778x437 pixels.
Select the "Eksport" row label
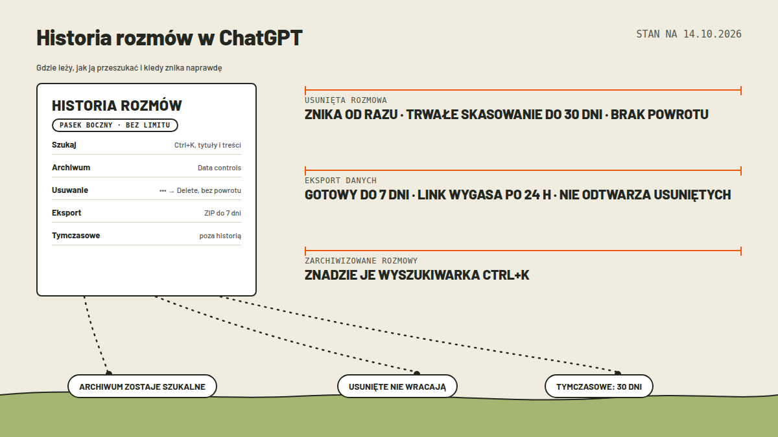click(67, 213)
